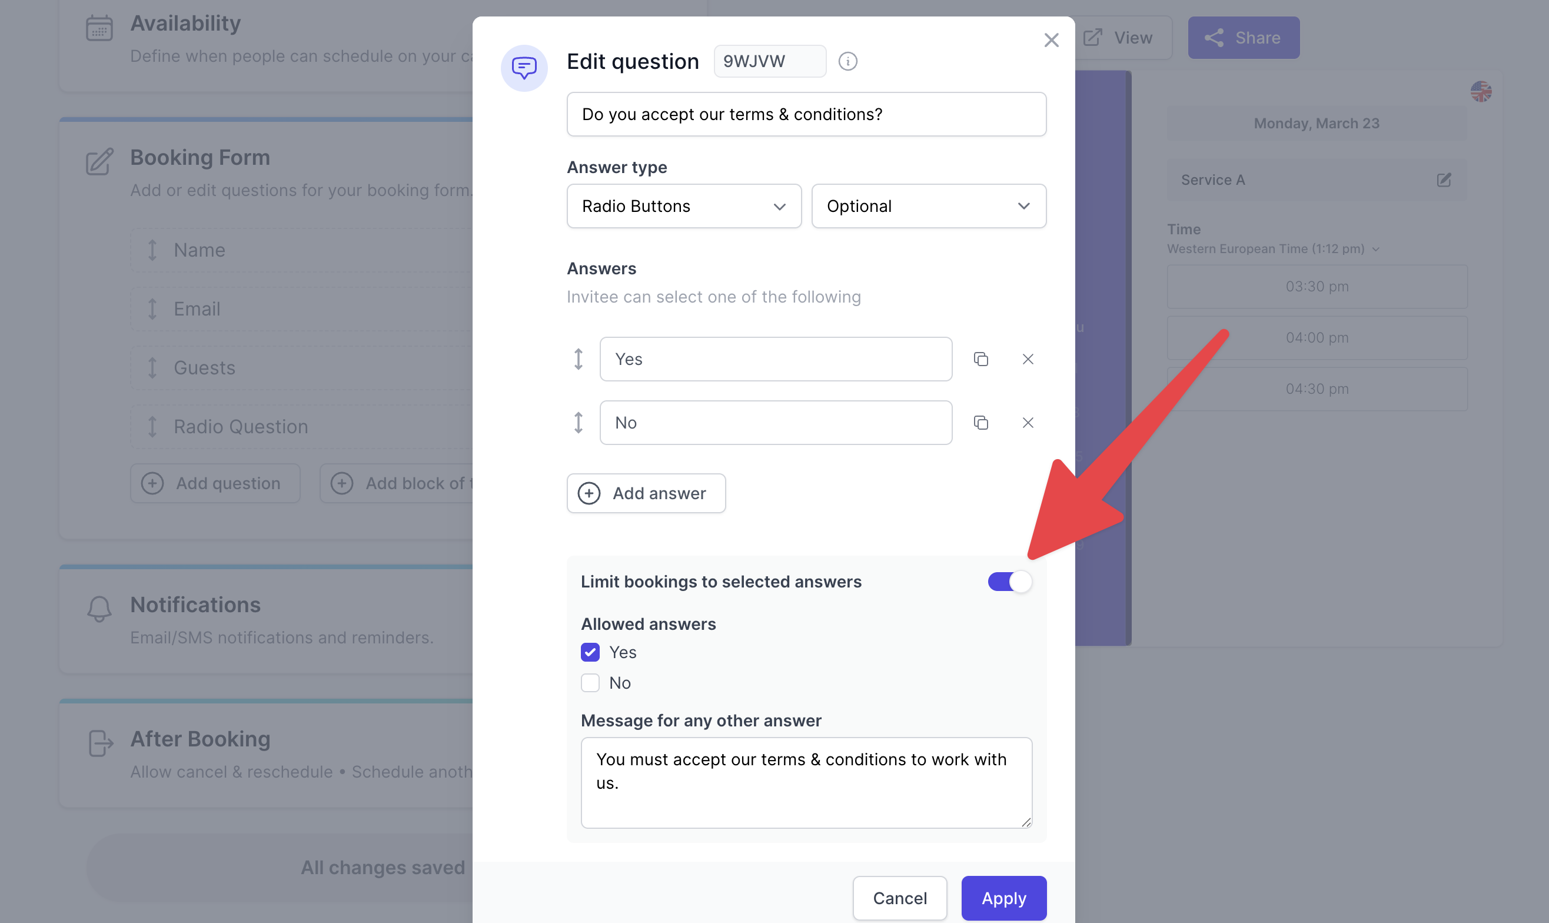The image size is (1549, 923).
Task: Duplicate the Yes answer option
Action: point(980,359)
